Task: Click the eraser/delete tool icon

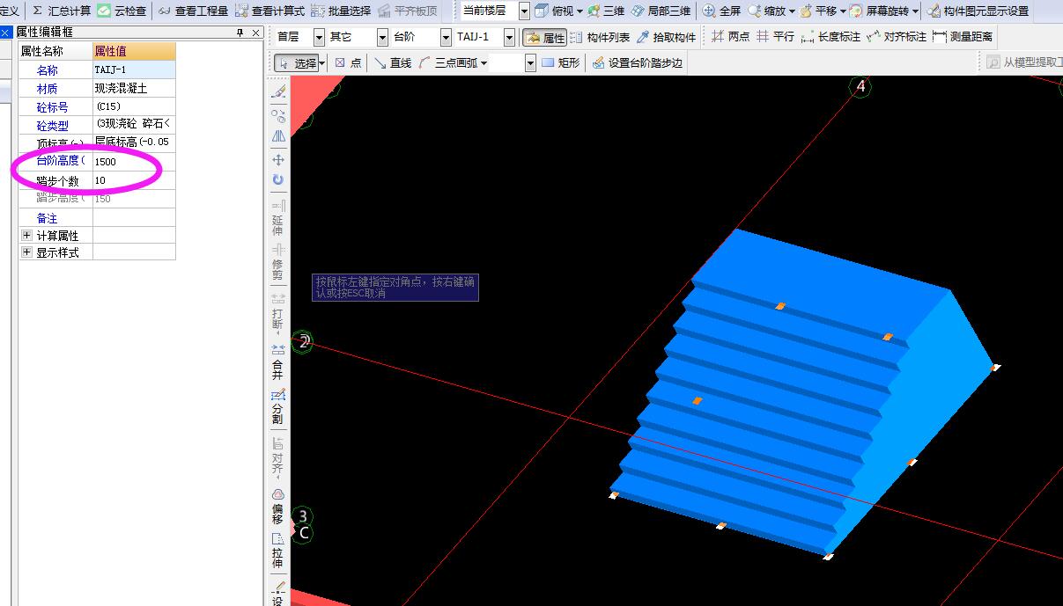Action: (278, 91)
